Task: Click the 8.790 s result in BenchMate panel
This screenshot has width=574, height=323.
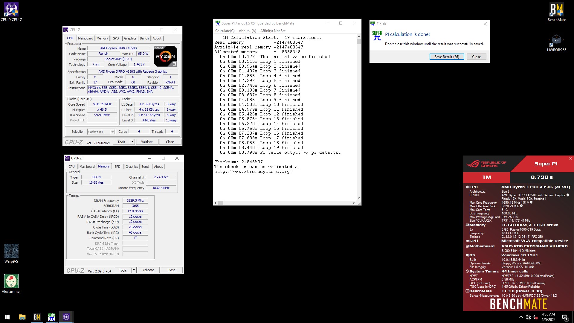Action: point(542,177)
